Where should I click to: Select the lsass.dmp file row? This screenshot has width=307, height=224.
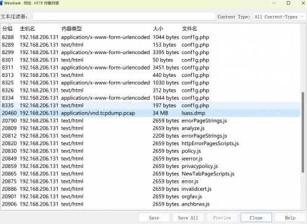[x=150, y=113]
